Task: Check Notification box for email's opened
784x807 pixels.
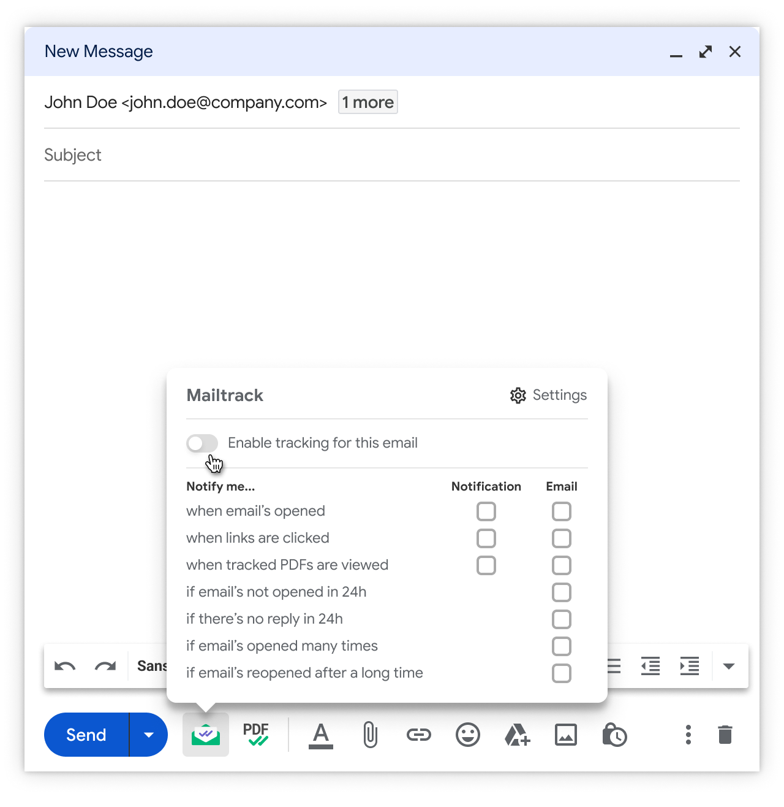Action: pyautogui.click(x=486, y=511)
